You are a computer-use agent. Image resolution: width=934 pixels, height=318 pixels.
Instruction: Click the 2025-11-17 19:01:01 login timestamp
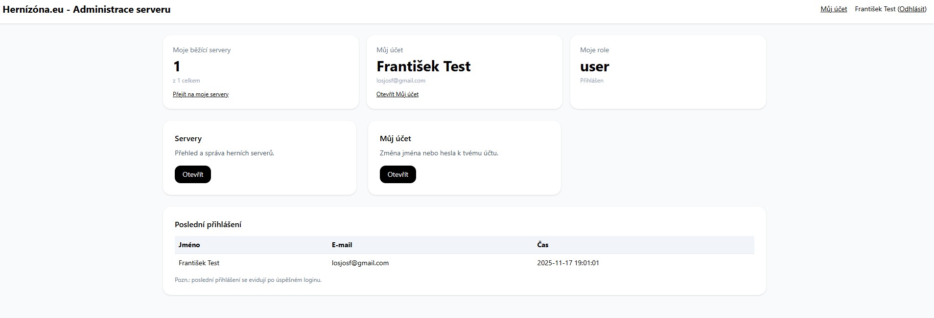(x=568, y=263)
